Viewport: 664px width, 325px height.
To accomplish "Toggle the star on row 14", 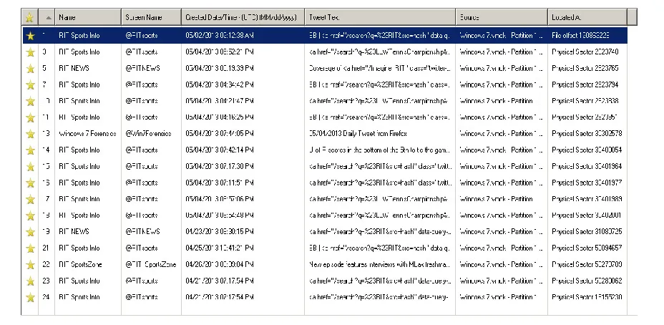I will point(30,150).
